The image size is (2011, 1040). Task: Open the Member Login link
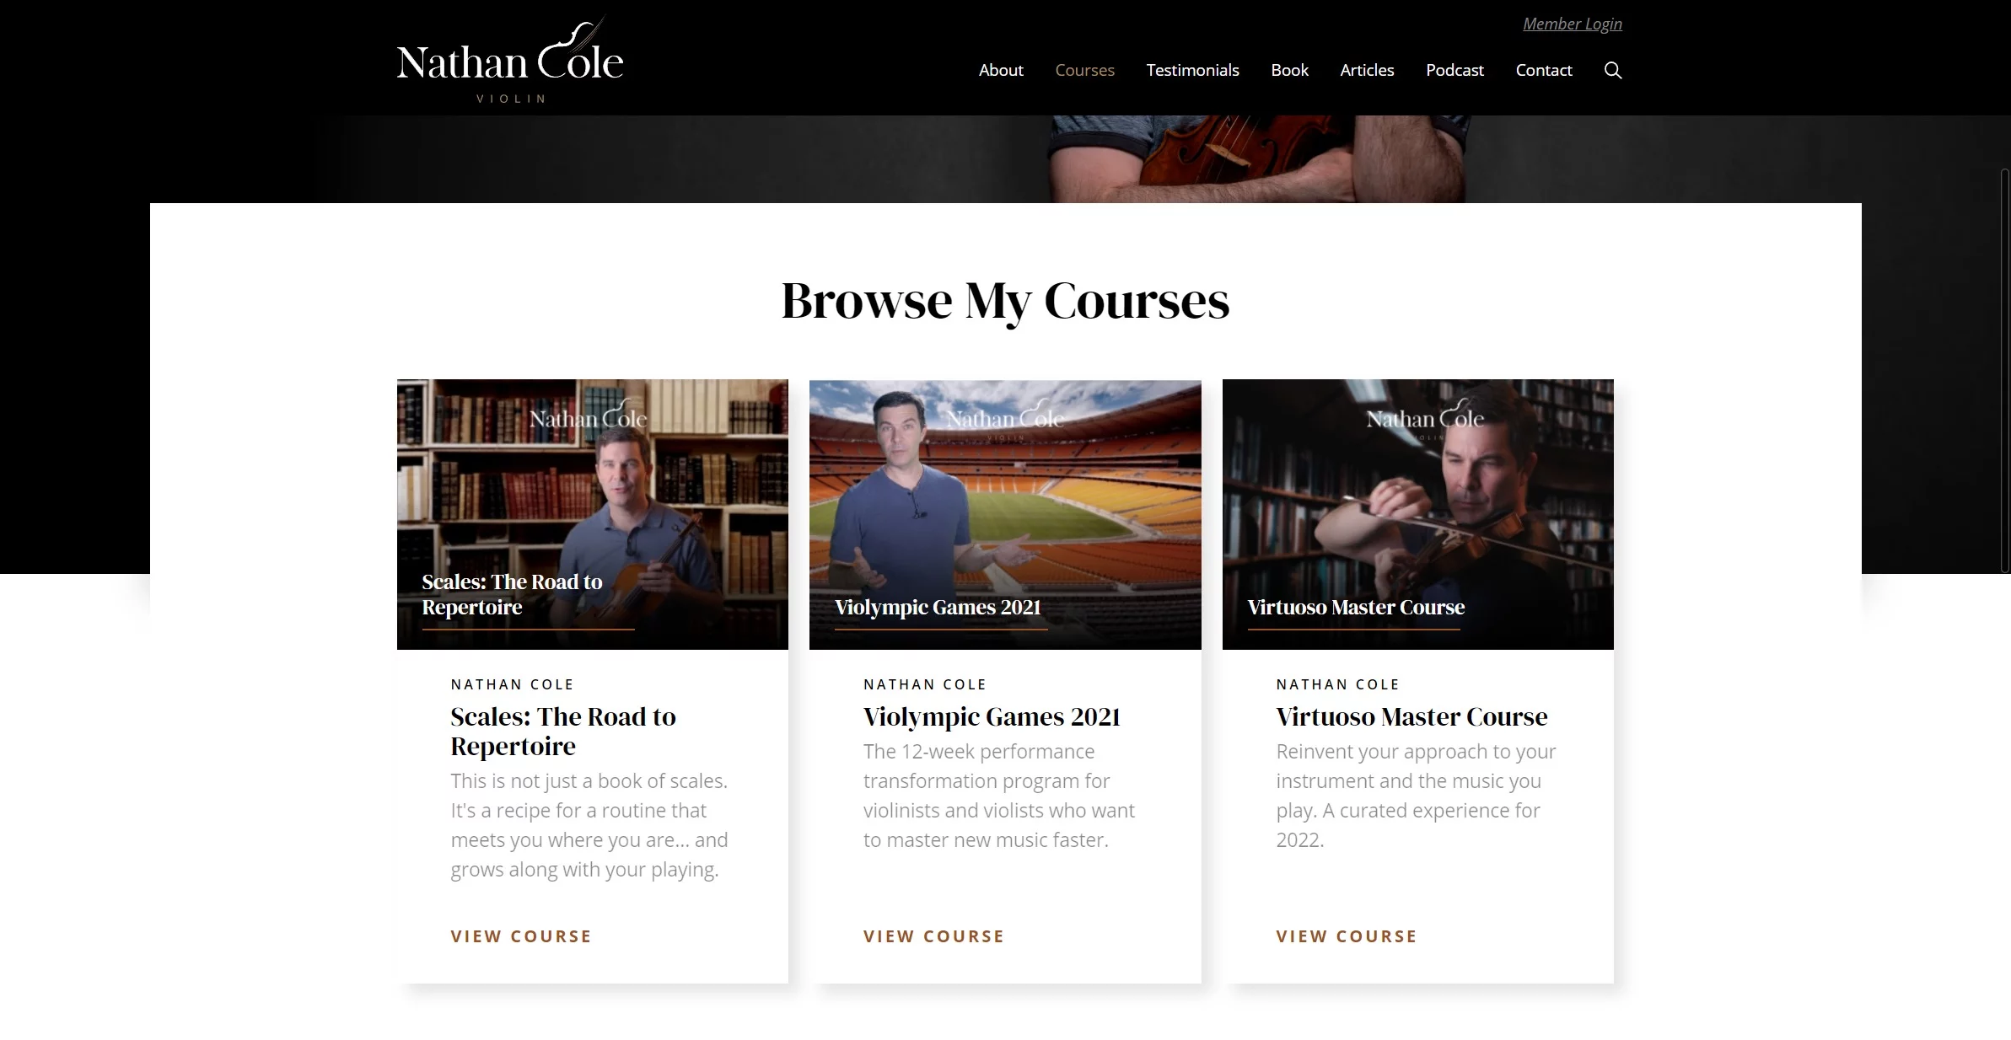coord(1572,23)
